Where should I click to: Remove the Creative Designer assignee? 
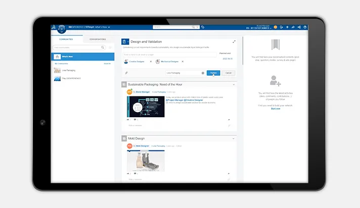151,62
